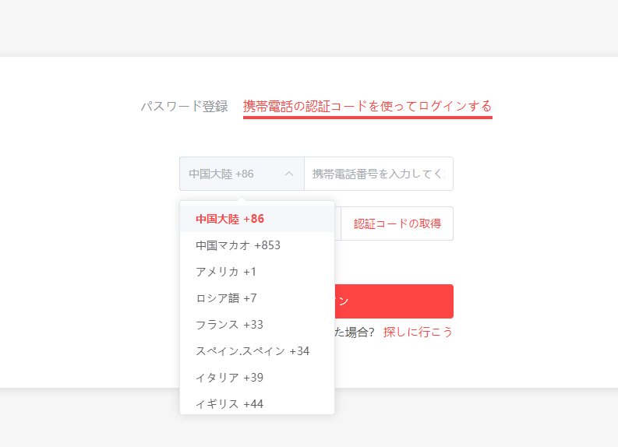
Task: Select the 携帯電話の認証コードを使ってログインする tab
Action: (367, 106)
